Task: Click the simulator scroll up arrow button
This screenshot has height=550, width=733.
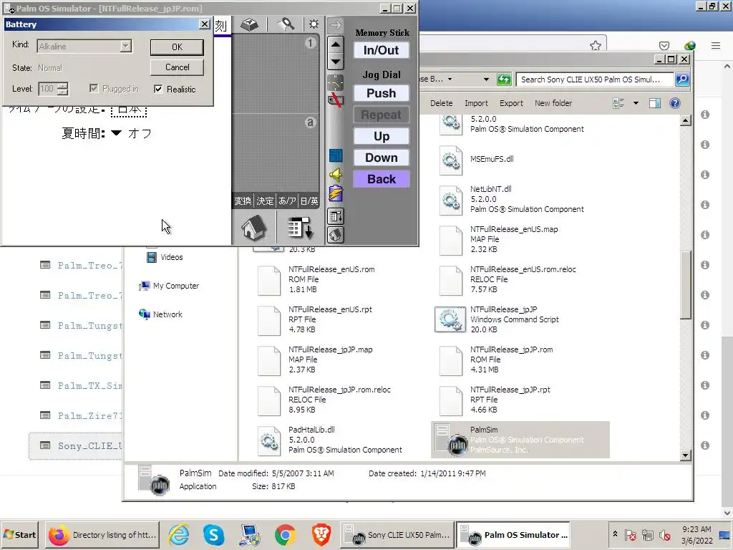Action: 335,44
